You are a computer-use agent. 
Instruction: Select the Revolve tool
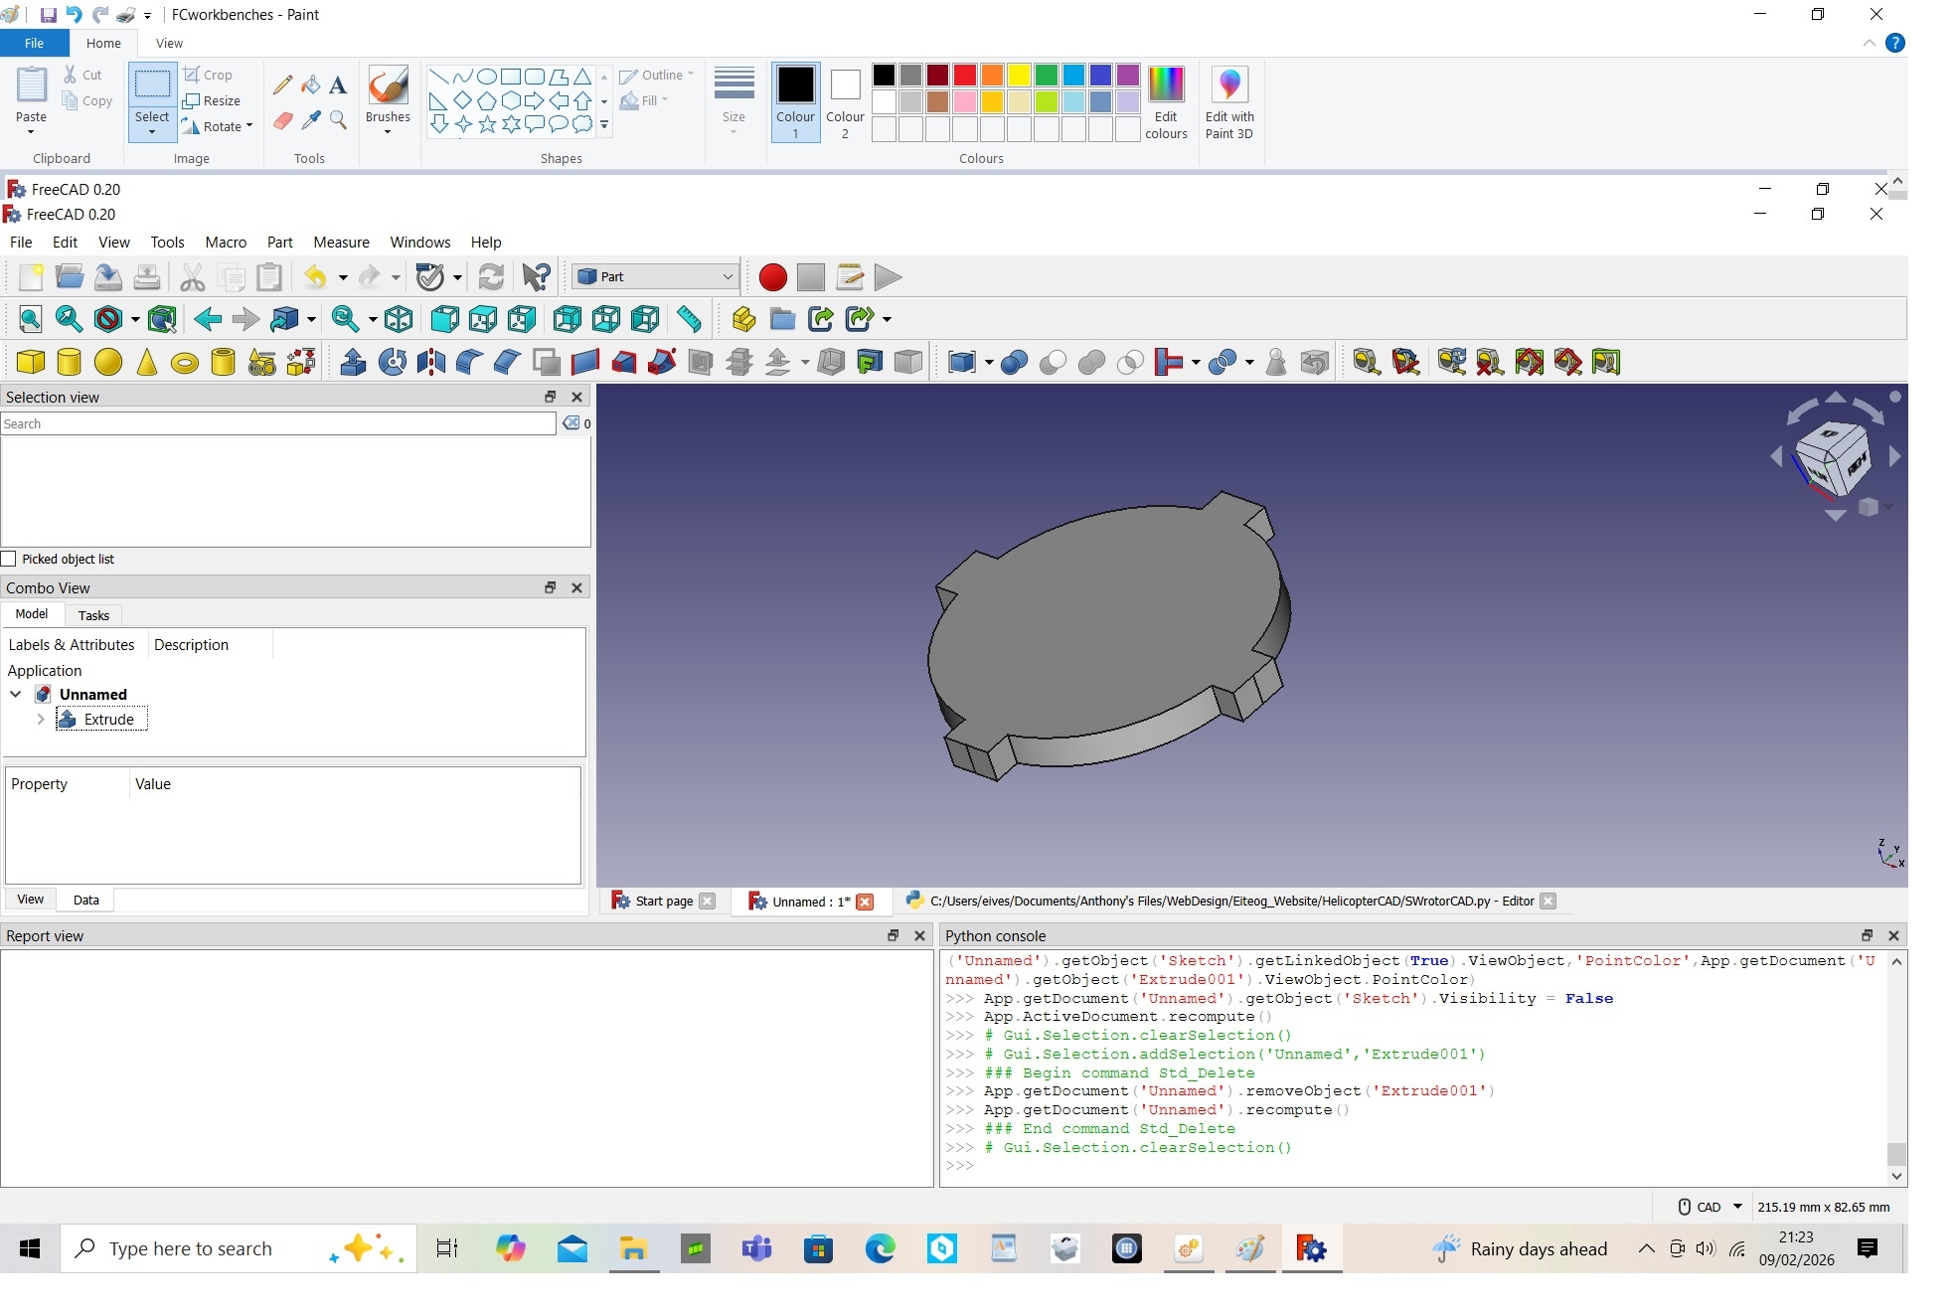392,362
